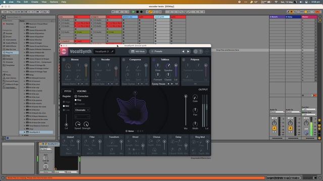Select previous Biovox module preset arrow

[79, 84]
